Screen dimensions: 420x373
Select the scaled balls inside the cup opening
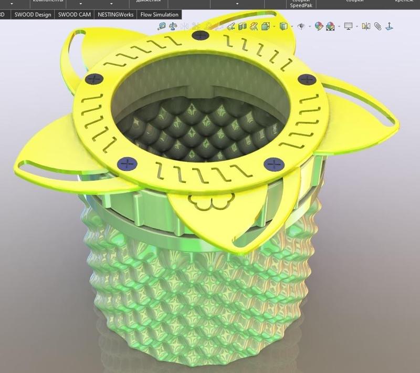pos(201,129)
